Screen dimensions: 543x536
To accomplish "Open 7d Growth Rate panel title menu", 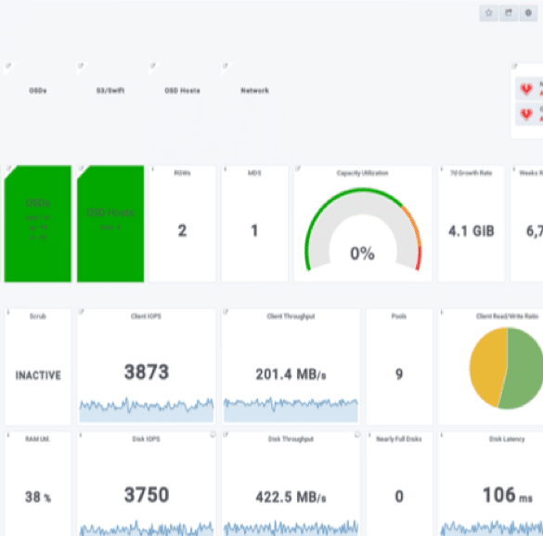I will click(x=471, y=173).
